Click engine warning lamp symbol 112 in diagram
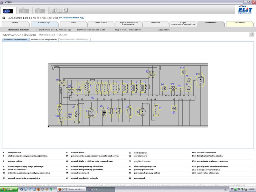This screenshot has width=256, height=192. 184,72
